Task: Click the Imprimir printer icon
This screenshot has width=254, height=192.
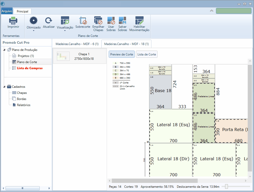Action: pos(13,20)
